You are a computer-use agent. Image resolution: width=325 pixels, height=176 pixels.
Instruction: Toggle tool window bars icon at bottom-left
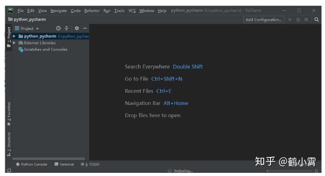[x=9, y=171]
